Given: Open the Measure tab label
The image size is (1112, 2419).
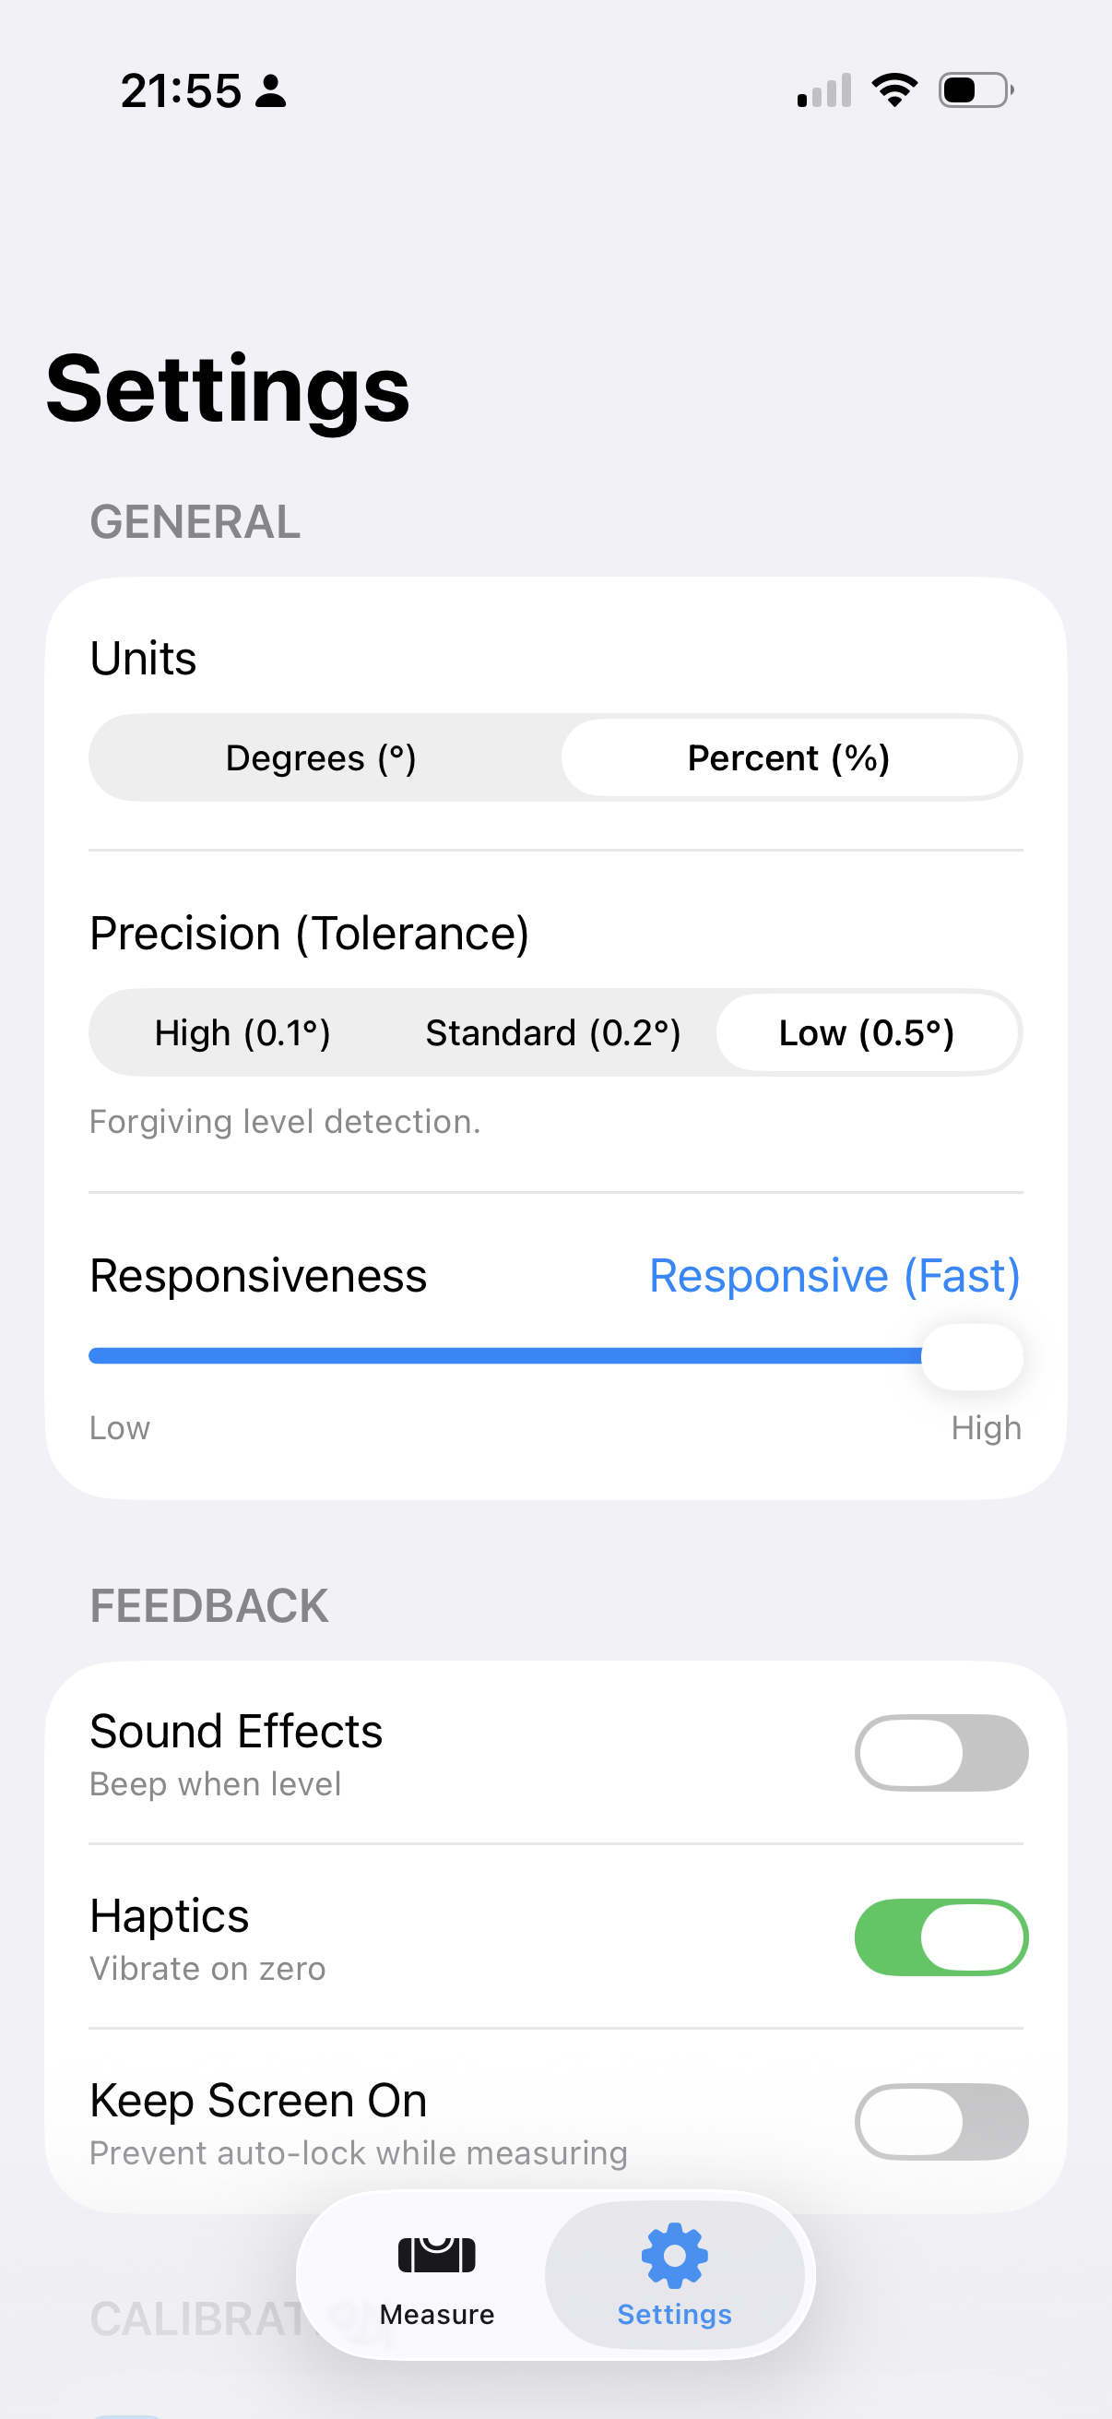Looking at the screenshot, I should 436,2315.
